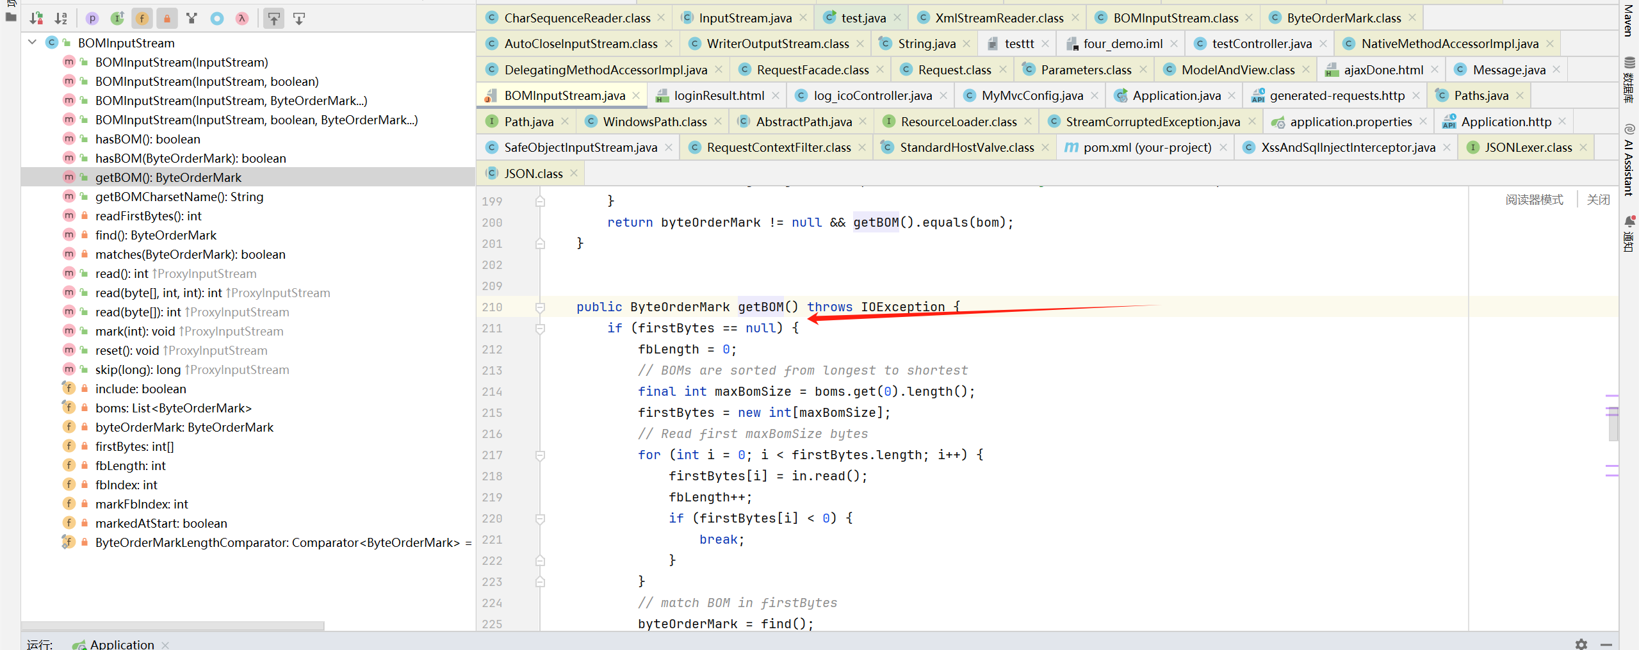The image size is (1639, 650).
Task: Close the ByteOrderMark.class tab
Action: (1412, 18)
